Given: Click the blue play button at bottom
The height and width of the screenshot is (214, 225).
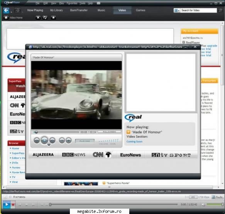Looking at the screenshot, I should pos(6,204).
